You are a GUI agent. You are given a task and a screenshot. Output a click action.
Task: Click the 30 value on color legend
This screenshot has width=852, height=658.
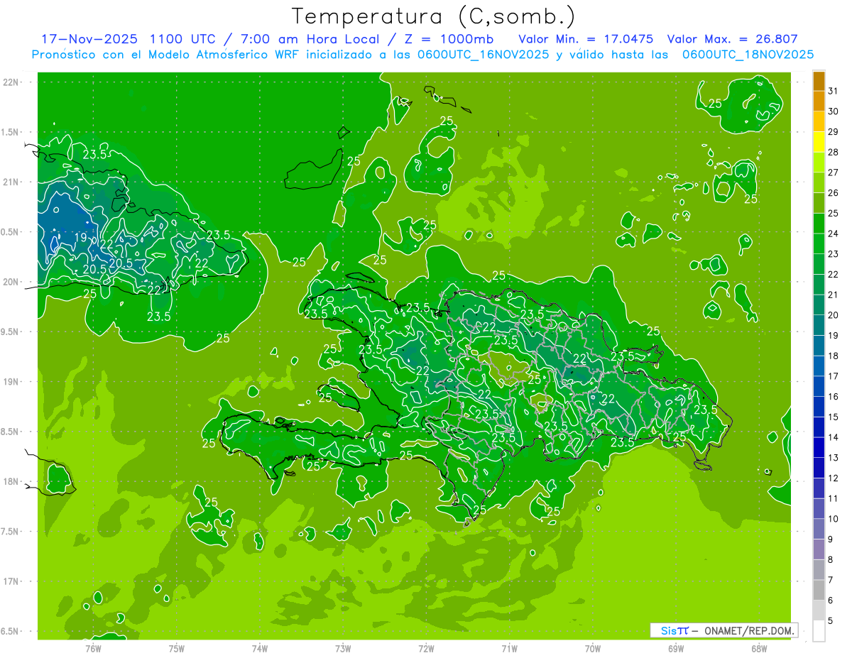pyautogui.click(x=834, y=111)
